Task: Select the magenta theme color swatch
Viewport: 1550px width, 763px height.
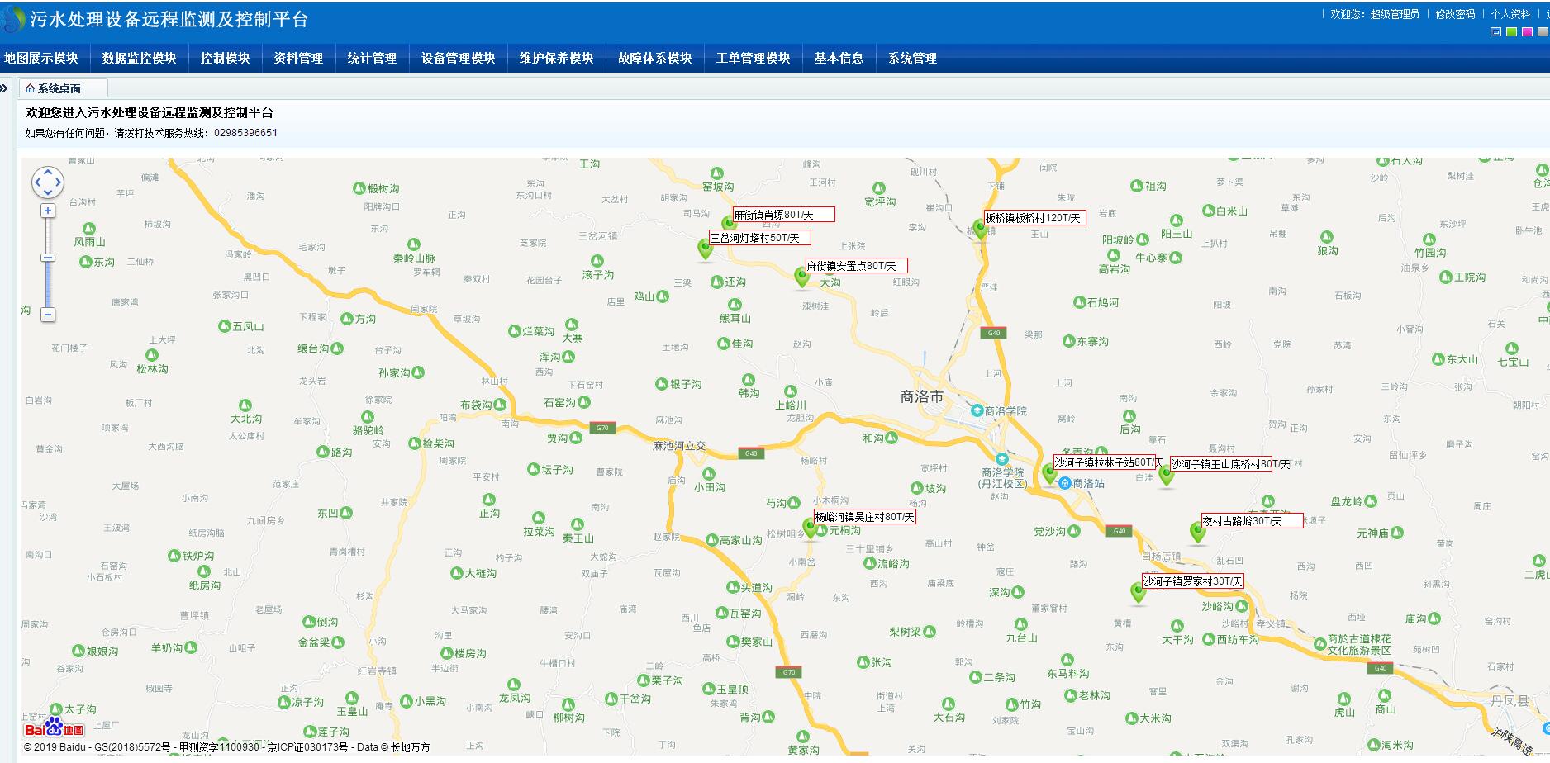Action: [1527, 32]
